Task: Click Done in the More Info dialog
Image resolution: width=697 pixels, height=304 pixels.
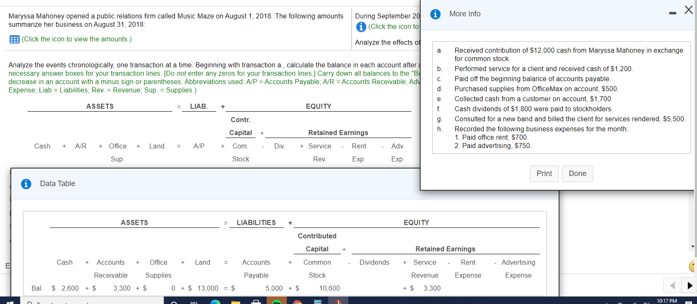Action: pos(577,174)
